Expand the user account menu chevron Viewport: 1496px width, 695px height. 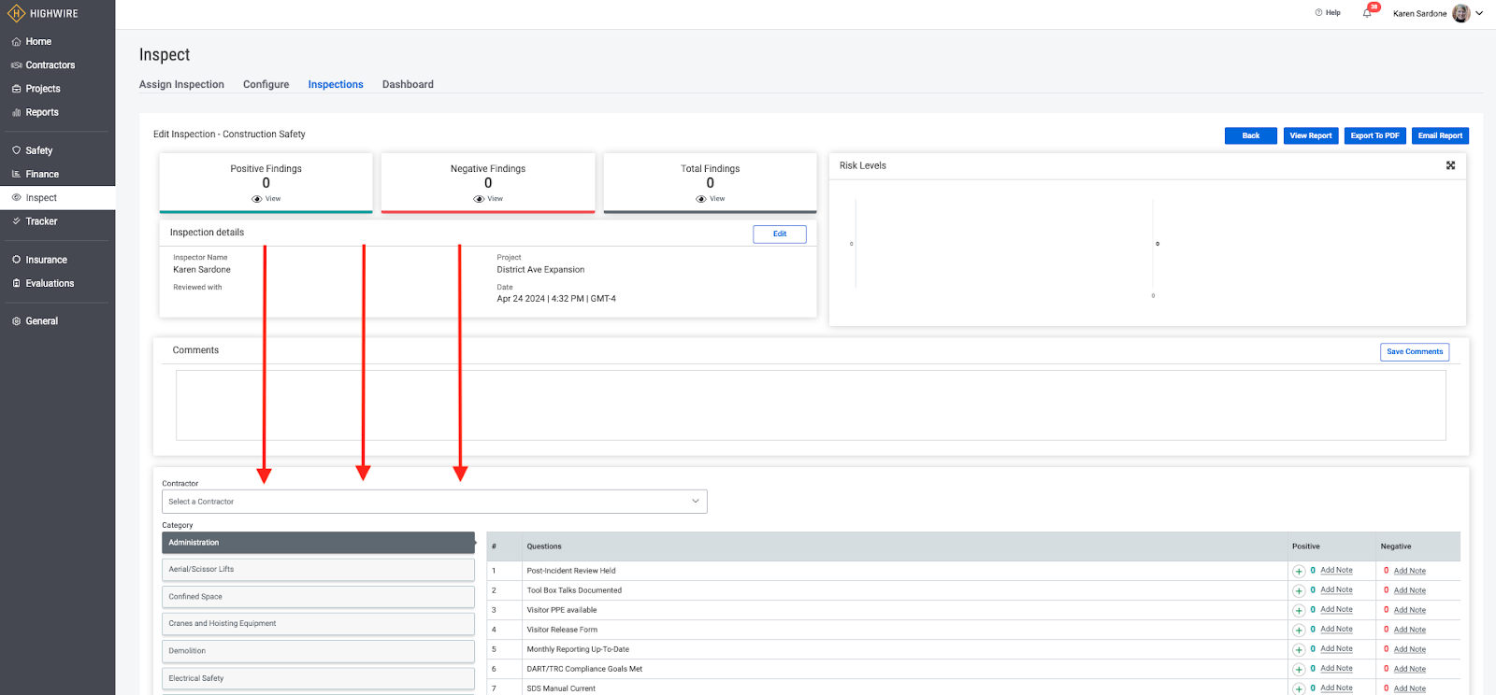tap(1479, 13)
